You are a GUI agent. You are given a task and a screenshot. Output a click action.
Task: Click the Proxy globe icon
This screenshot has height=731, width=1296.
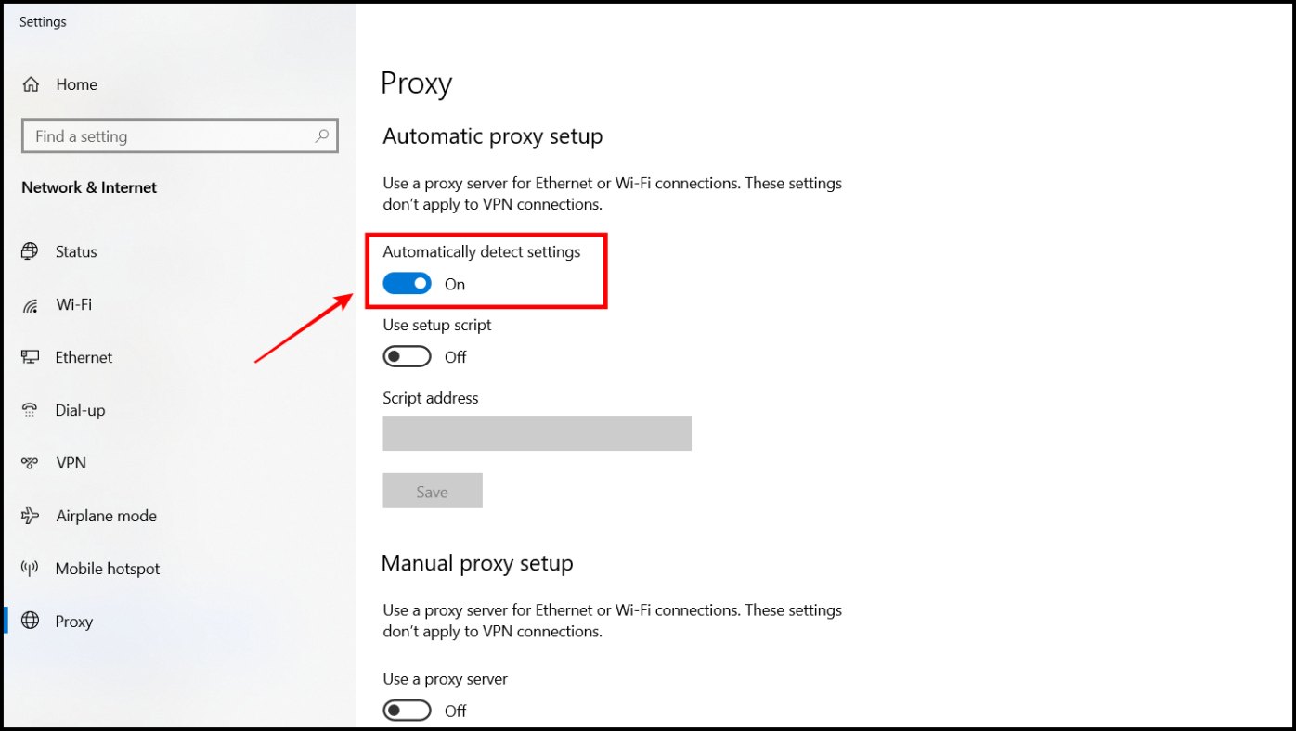[31, 622]
